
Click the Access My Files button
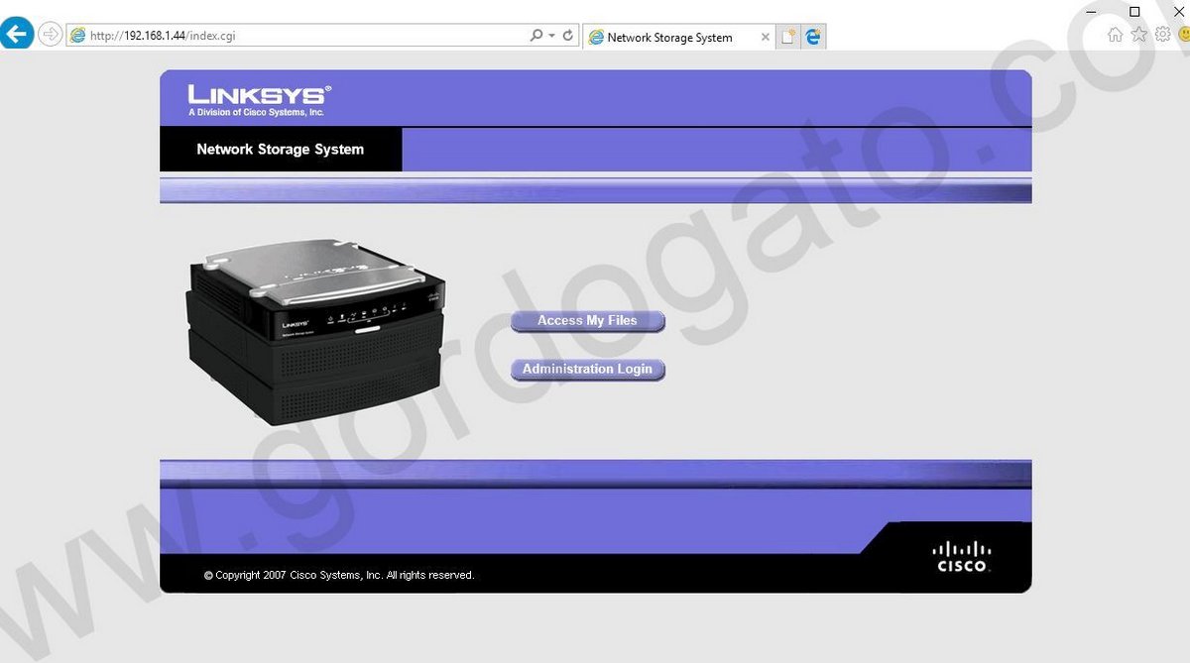point(587,320)
